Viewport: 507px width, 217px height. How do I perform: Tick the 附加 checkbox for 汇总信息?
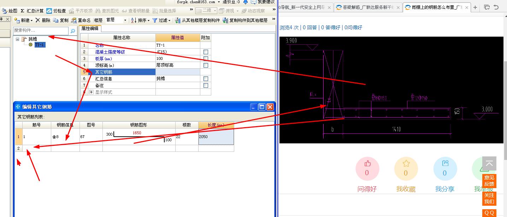(x=206, y=79)
